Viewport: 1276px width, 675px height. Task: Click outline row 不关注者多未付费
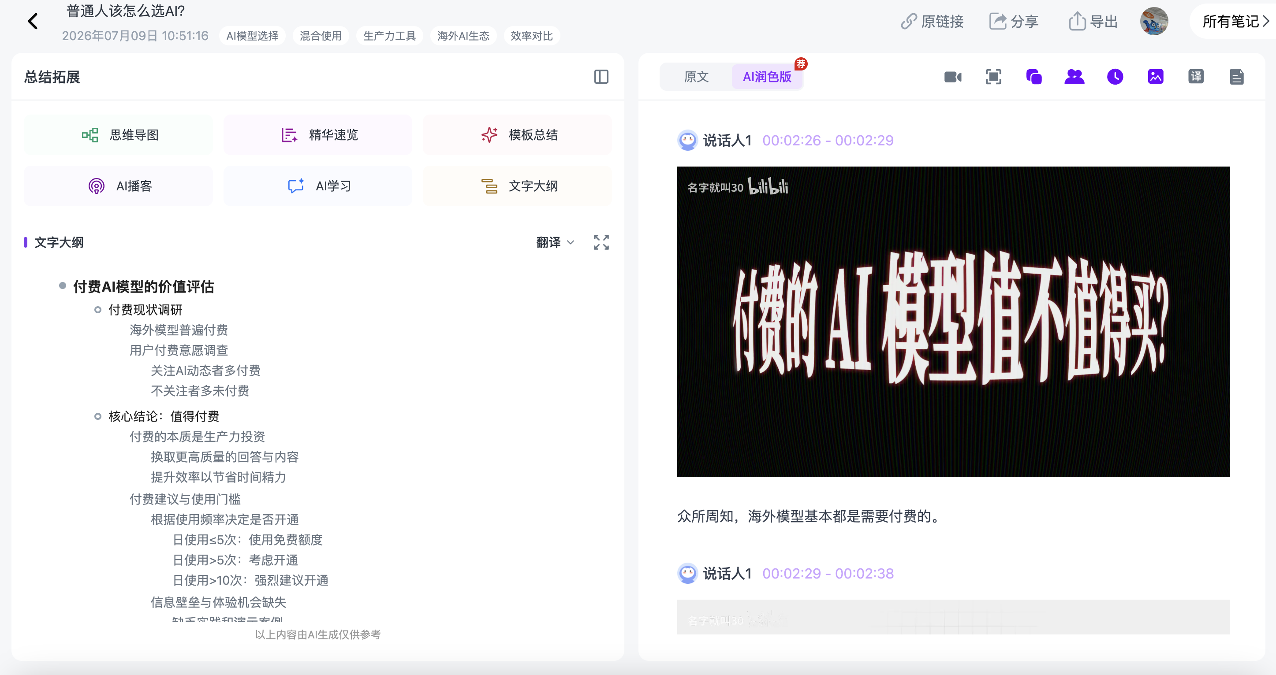pyautogui.click(x=200, y=391)
